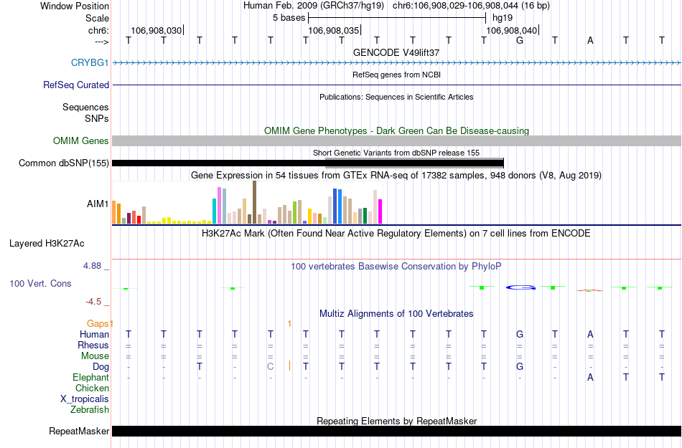Click Short Genetic Variants from dbSNP title
682x448 pixels.
[396, 153]
